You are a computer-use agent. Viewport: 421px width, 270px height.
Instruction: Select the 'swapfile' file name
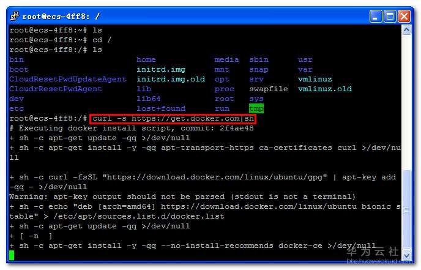coord(269,89)
